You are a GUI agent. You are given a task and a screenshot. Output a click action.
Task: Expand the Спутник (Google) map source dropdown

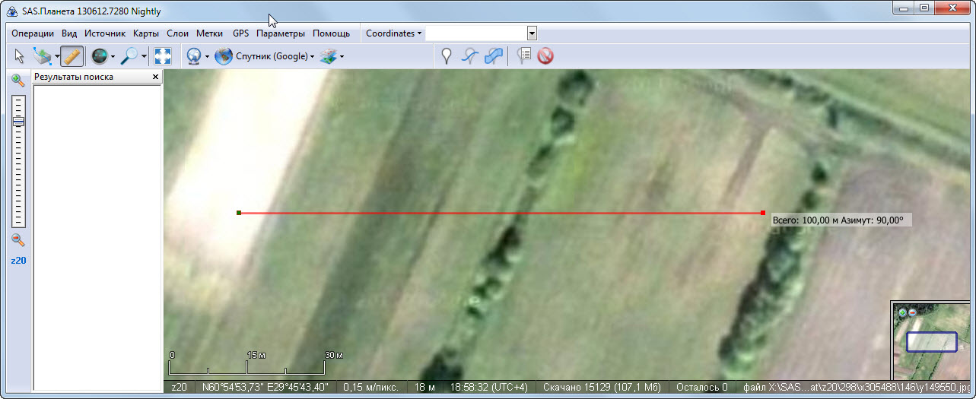coord(312,56)
